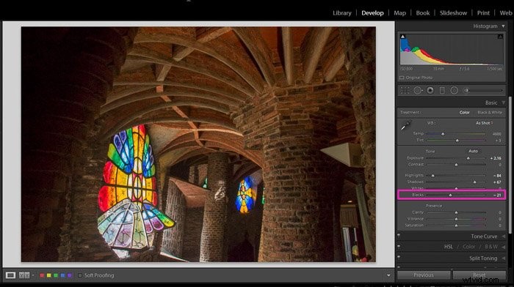This screenshot has height=287, width=514.
Task: Click the Previous button
Action: 424,275
